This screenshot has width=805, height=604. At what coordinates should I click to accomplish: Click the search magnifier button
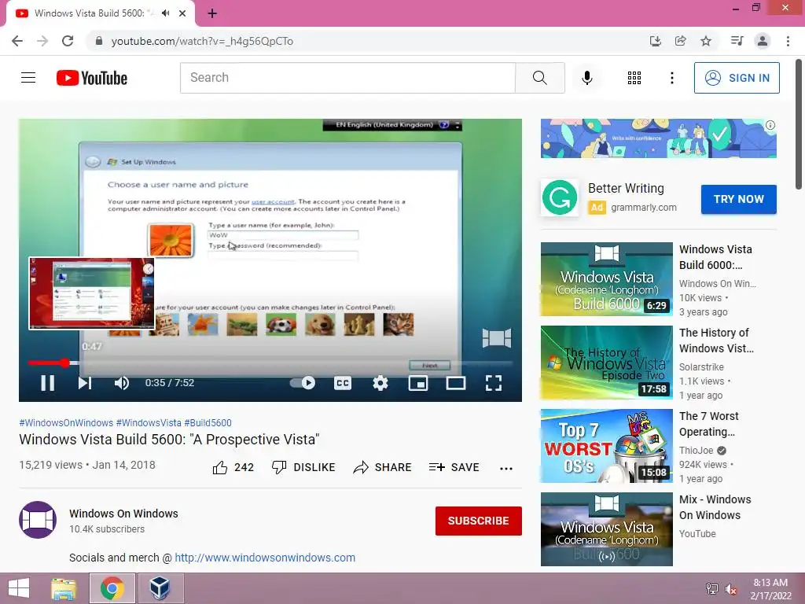[x=539, y=78]
